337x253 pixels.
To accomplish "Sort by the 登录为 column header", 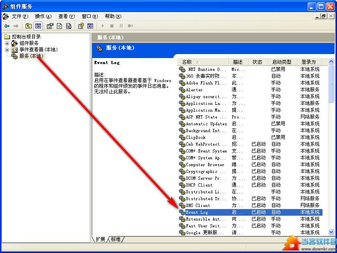I will click(310, 62).
